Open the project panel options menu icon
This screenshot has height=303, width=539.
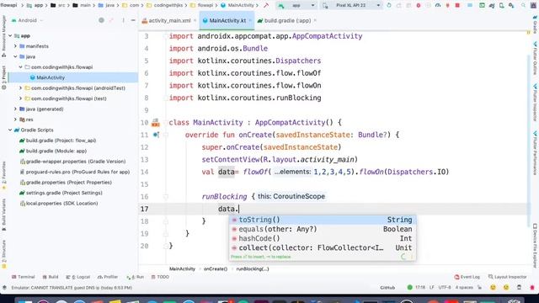[124, 20]
